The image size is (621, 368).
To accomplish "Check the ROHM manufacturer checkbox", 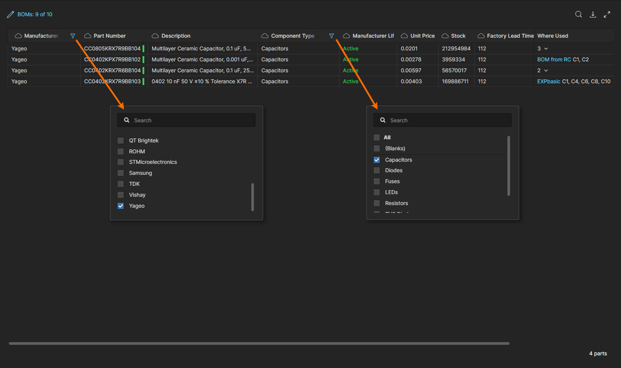I will click(121, 152).
